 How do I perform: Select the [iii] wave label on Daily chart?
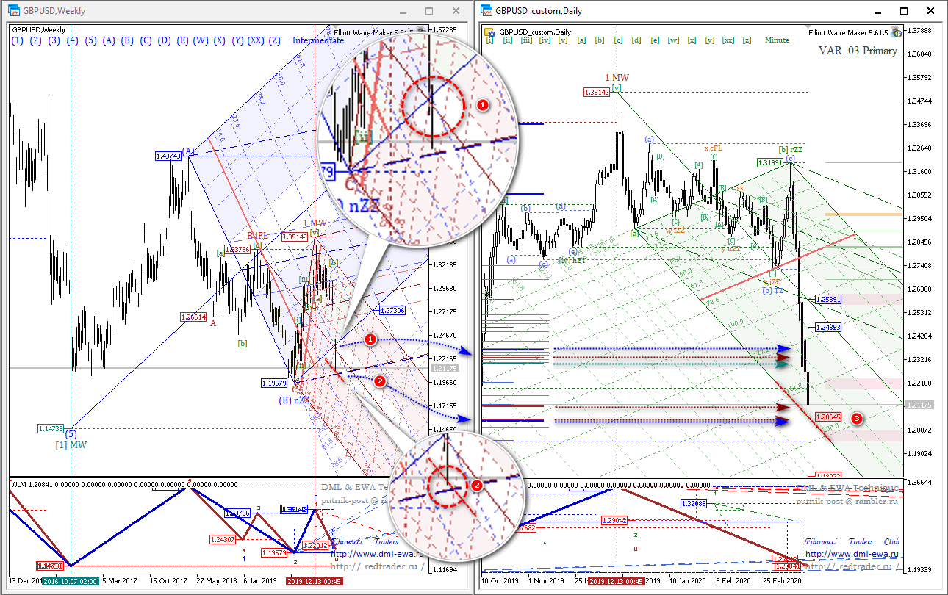(526, 40)
